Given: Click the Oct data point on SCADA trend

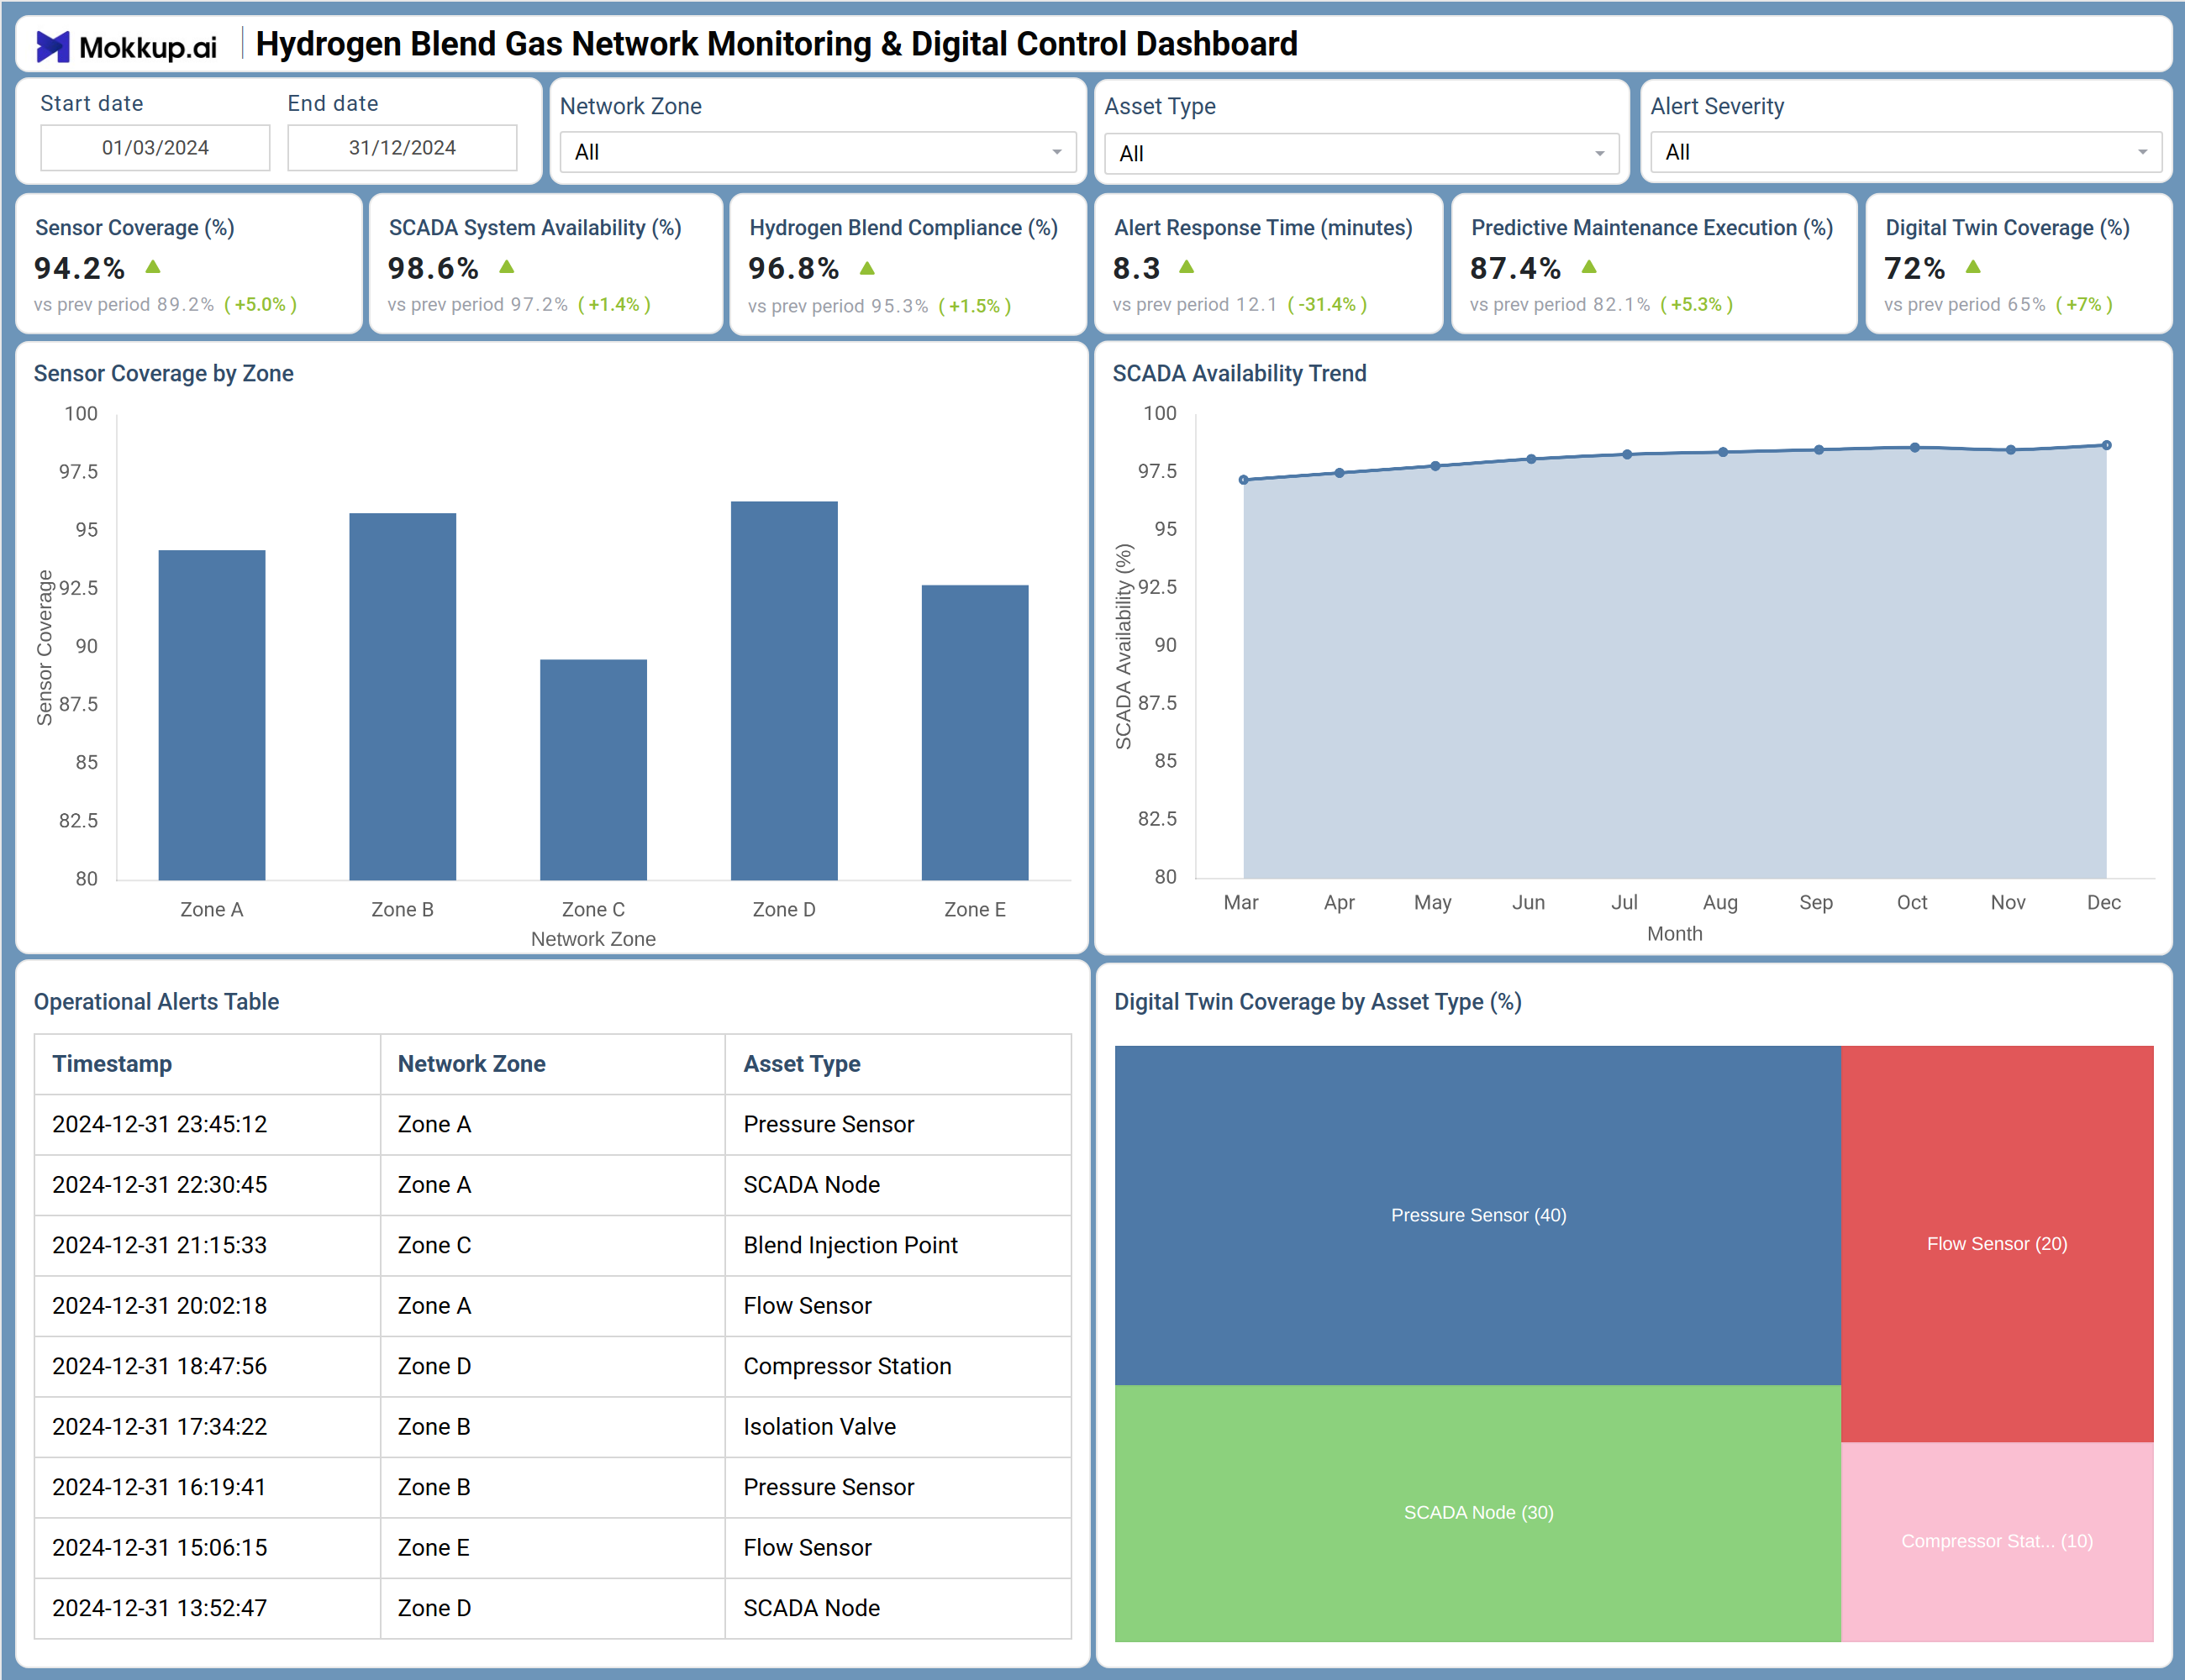Looking at the screenshot, I should click(1914, 448).
